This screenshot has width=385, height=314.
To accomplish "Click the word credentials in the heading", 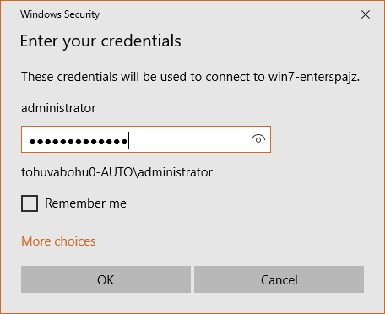I will [x=141, y=41].
